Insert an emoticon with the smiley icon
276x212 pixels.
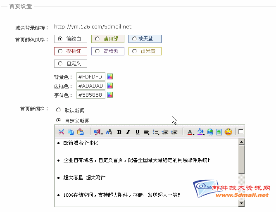(x=228, y=132)
